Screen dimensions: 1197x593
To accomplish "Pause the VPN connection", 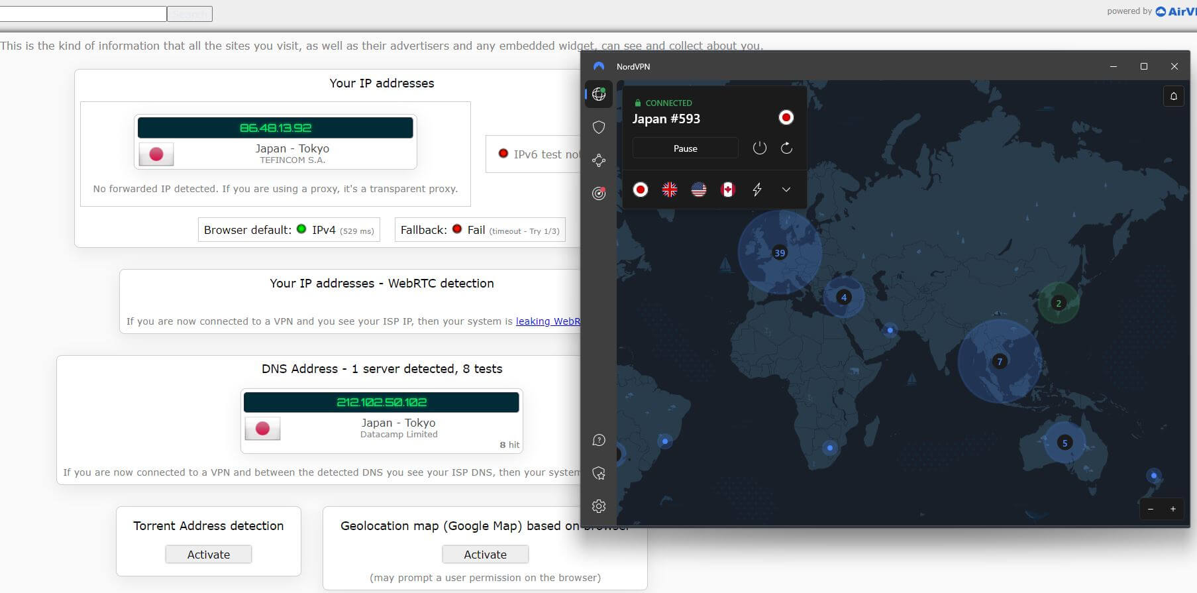I will [685, 148].
